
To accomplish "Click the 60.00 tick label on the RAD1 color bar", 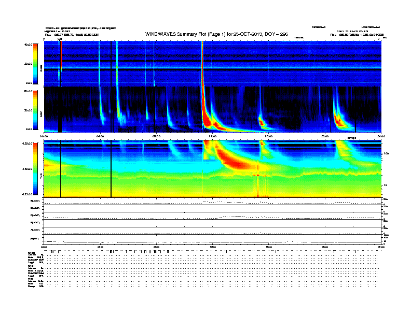I will click(x=28, y=91).
